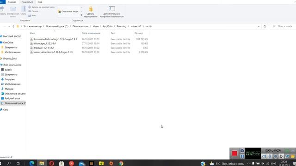Image resolution: width=296 pixels, height=166 pixels.
Task: Select universalmodcore-1.12.2-forge-1.1.3 file
Action: [53, 52]
